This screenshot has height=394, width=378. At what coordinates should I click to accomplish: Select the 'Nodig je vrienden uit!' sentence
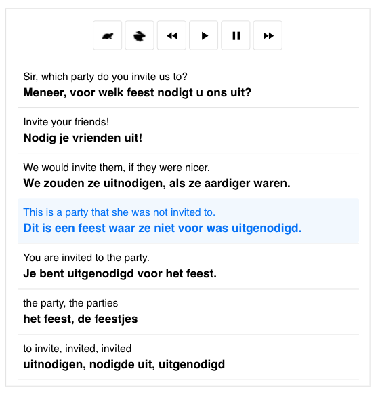coord(83,138)
